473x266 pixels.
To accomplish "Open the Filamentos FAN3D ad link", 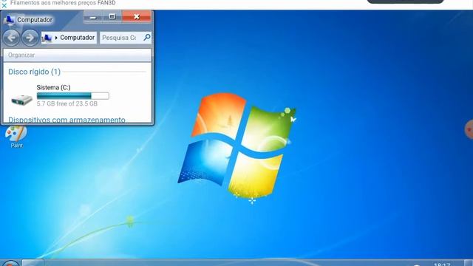I will (63, 3).
